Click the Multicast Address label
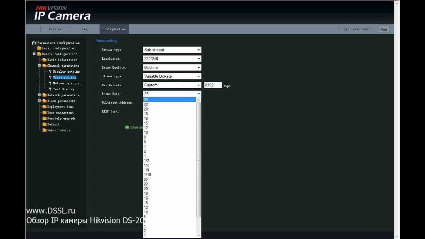This screenshot has width=425, height=239. click(117, 103)
